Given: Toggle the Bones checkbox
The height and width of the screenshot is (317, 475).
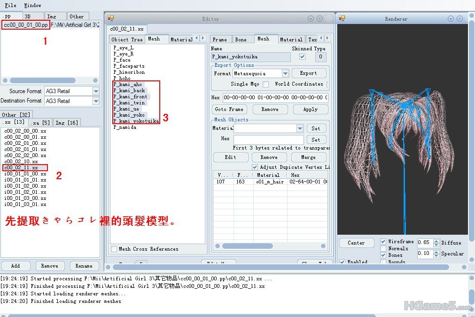Looking at the screenshot, I should tap(383, 255).
